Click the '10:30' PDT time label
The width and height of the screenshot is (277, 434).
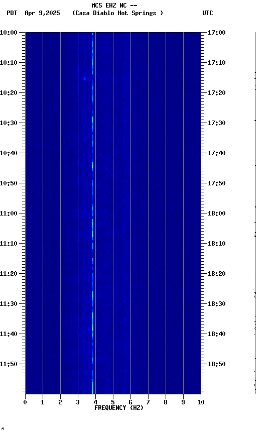coord(9,123)
